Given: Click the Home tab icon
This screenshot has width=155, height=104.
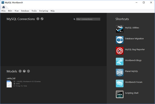Looking at the screenshot, I should pyautogui.click(x=4, y=7).
